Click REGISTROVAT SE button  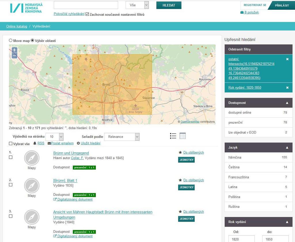[255, 5]
